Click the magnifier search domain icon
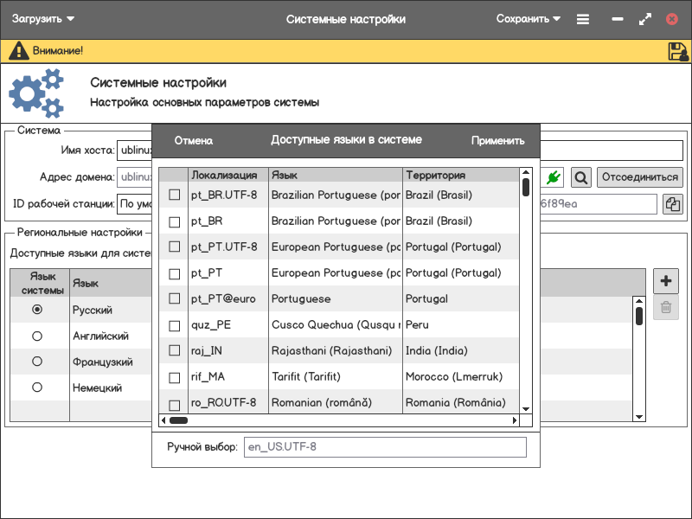The image size is (692, 519). click(581, 177)
